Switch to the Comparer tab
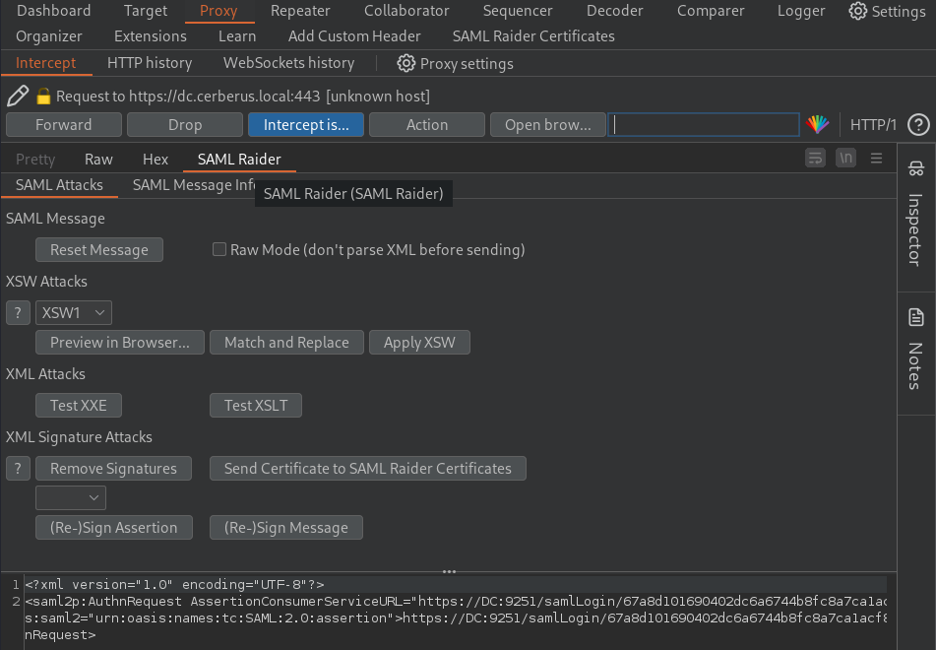936x650 pixels. point(711,11)
